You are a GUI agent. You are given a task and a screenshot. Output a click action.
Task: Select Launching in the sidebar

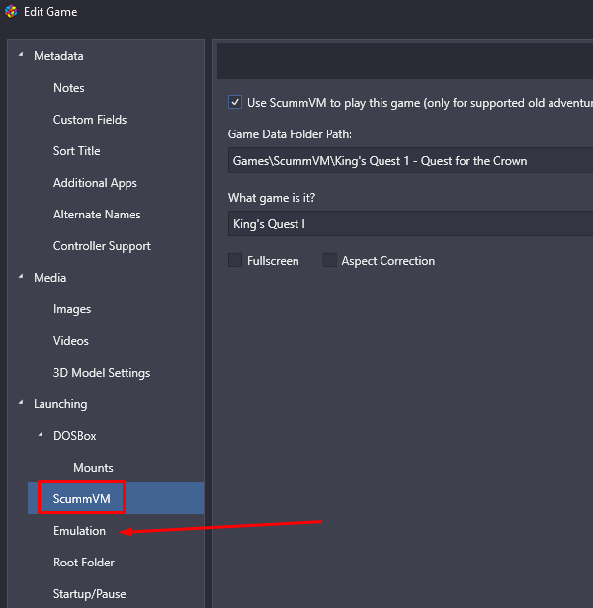tap(60, 404)
